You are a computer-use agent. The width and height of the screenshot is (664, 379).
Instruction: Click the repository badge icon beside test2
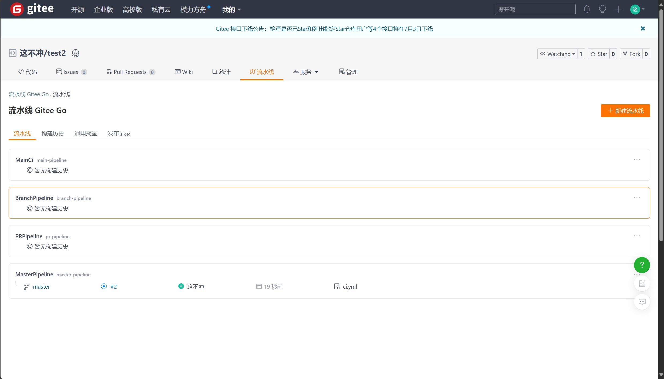tap(76, 53)
